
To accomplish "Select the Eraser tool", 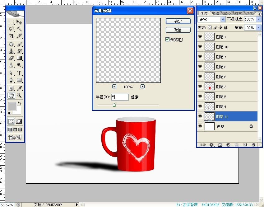I will (11, 58).
